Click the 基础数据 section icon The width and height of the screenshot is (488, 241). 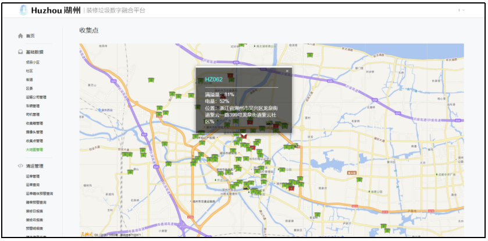[x=21, y=52]
